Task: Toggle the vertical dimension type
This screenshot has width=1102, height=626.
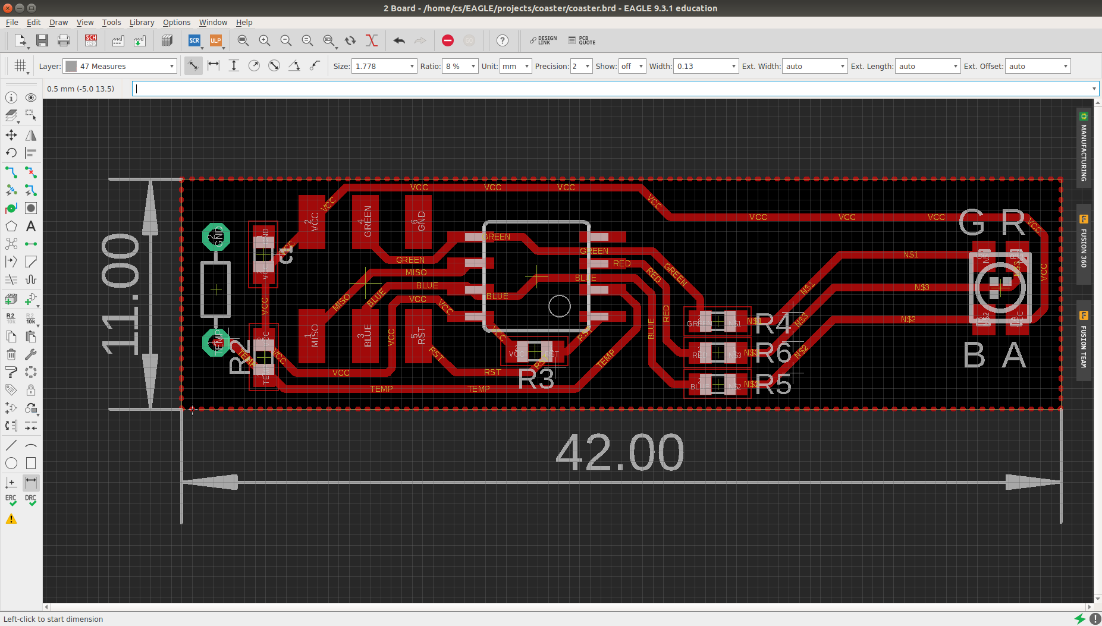Action: 234,65
